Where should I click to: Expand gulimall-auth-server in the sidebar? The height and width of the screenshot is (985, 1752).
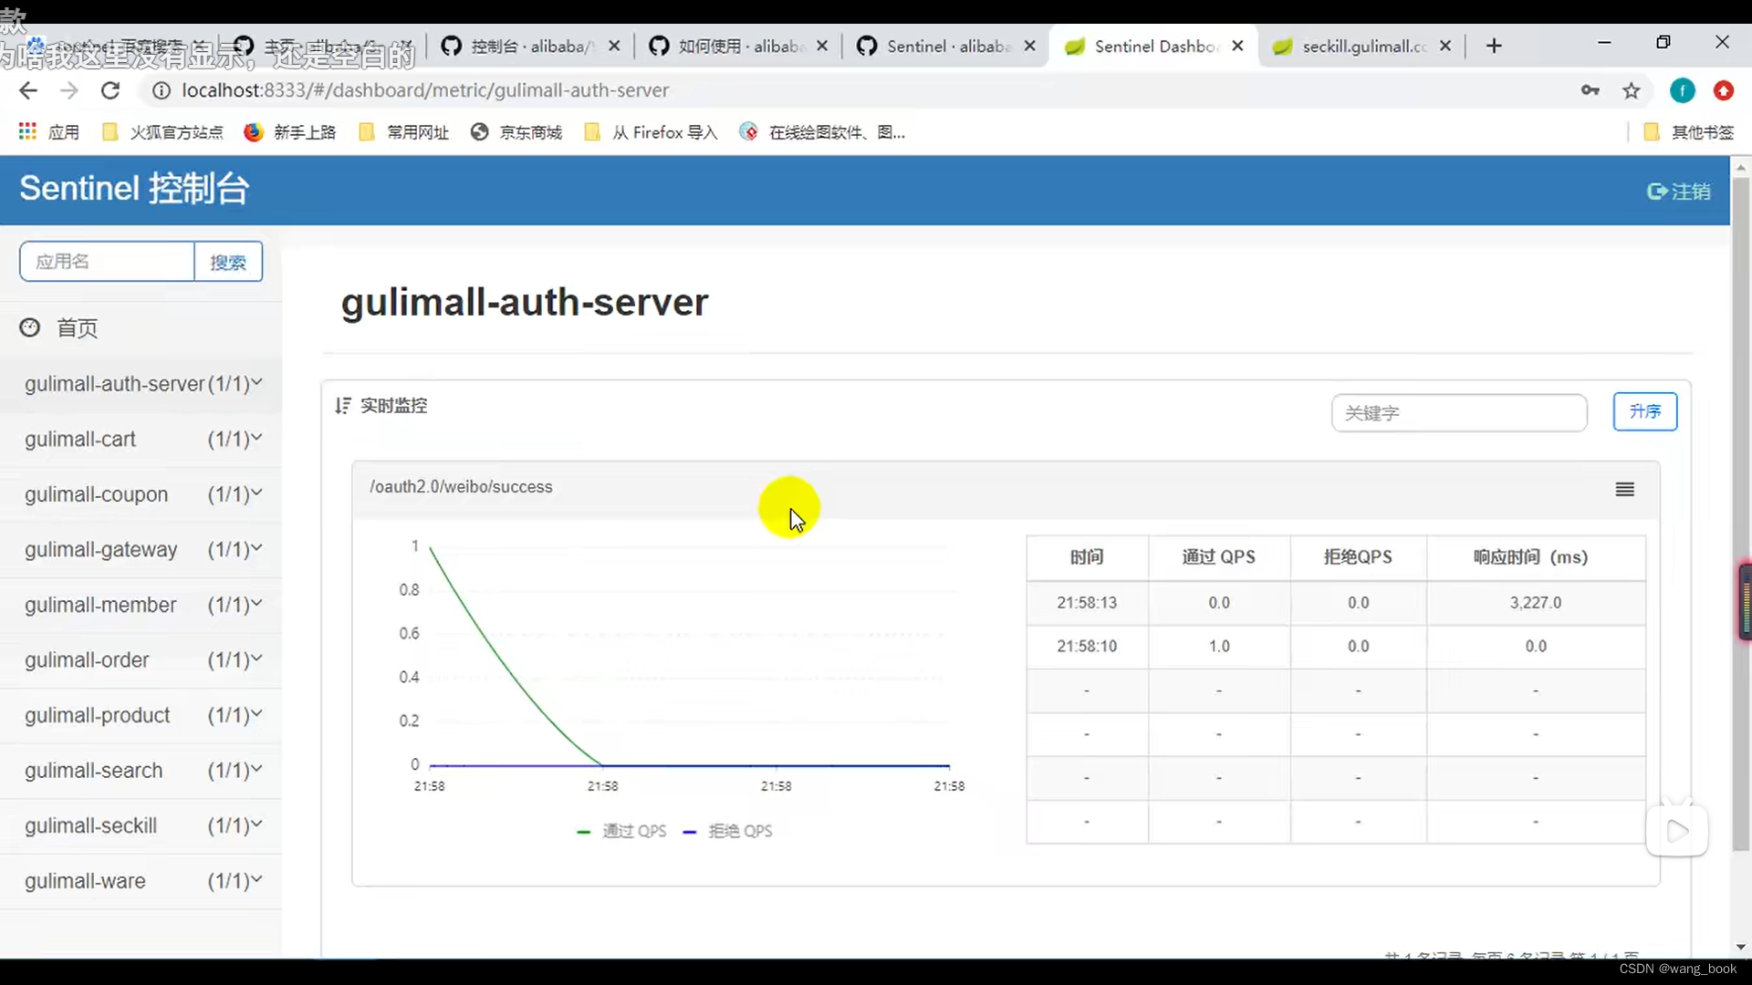click(141, 384)
